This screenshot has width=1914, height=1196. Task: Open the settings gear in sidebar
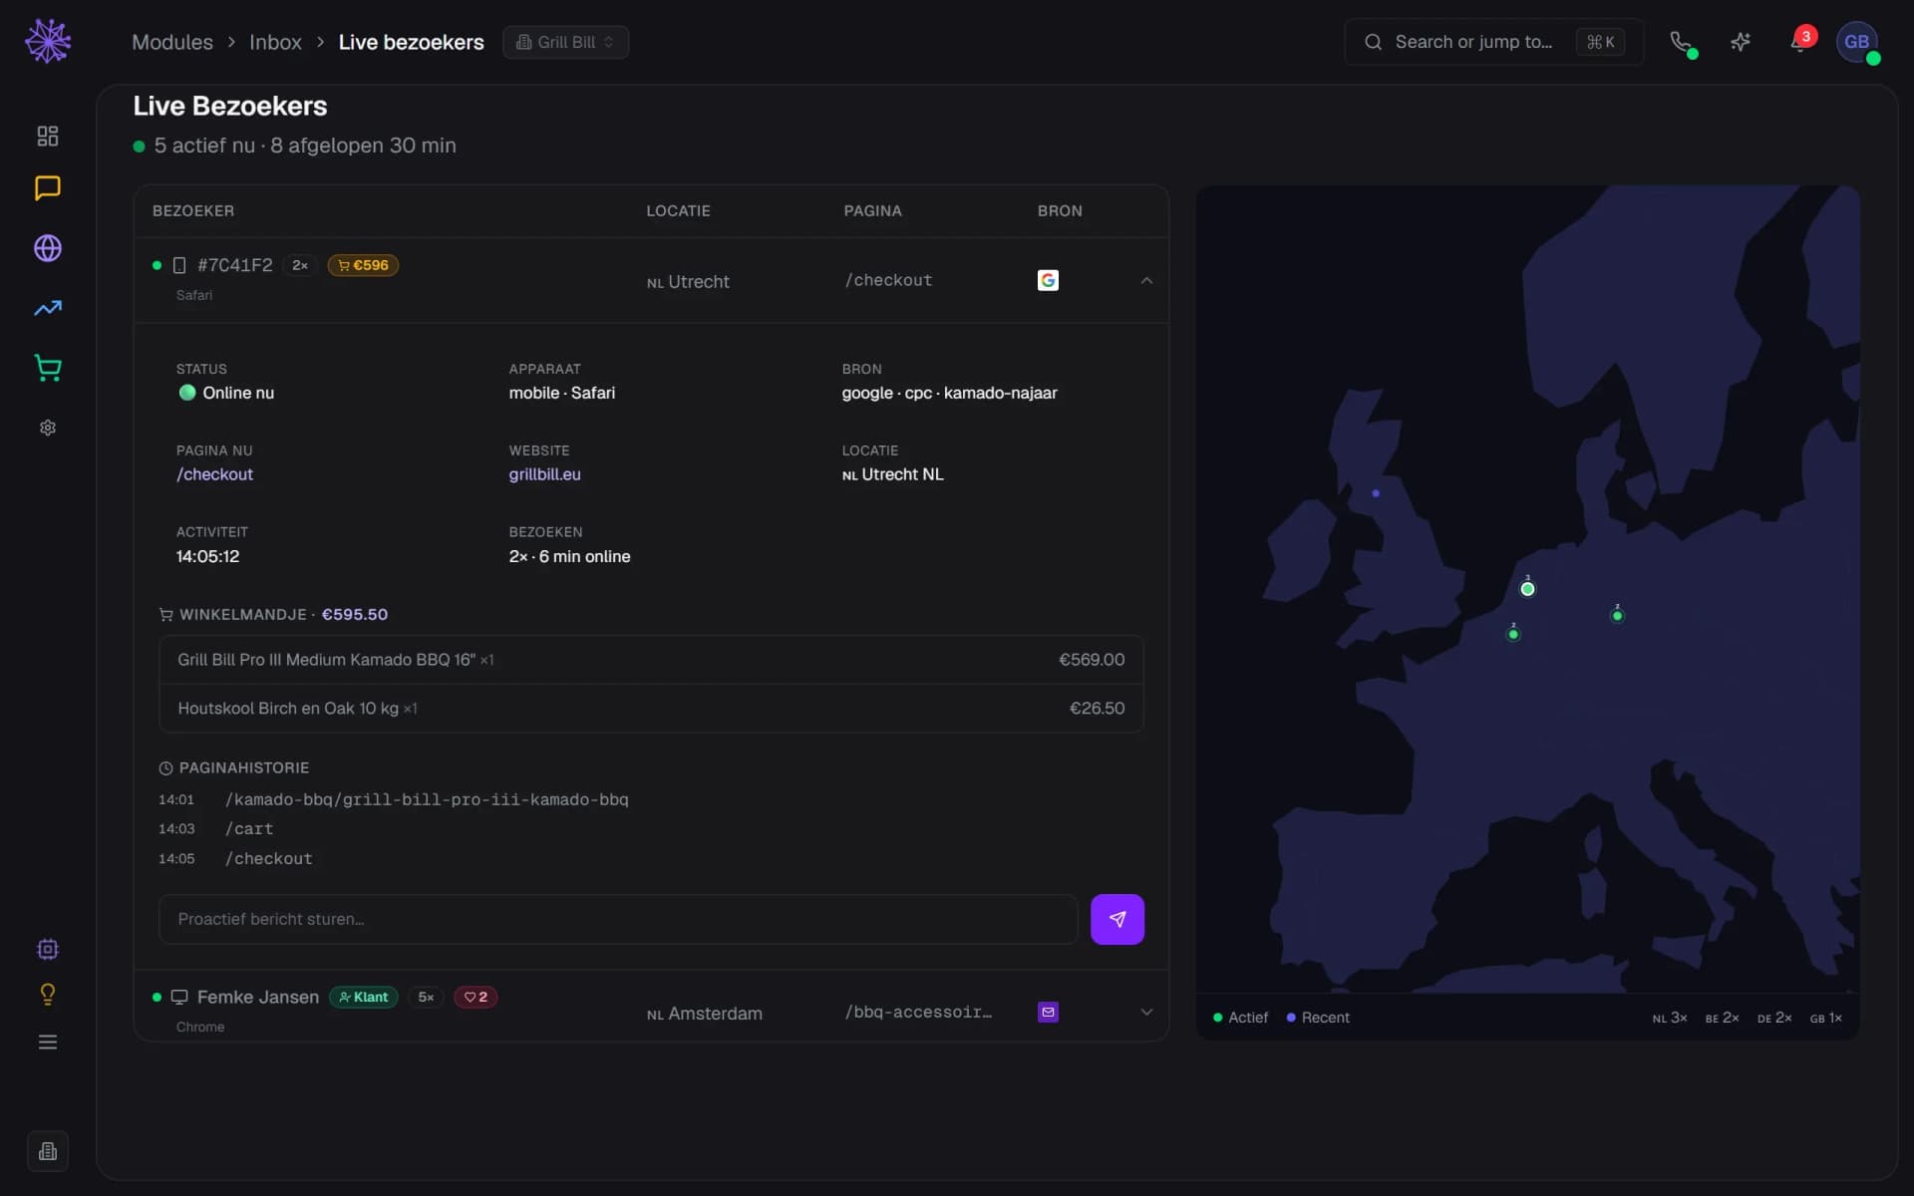48,428
